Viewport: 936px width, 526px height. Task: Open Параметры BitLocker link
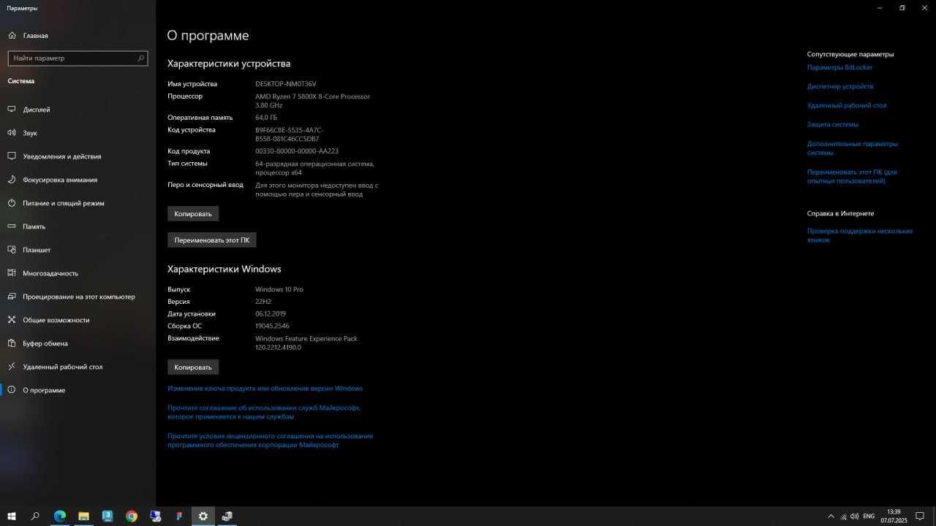(x=840, y=67)
